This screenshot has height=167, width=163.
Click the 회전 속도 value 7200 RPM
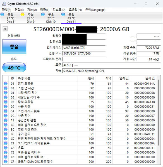149,48
